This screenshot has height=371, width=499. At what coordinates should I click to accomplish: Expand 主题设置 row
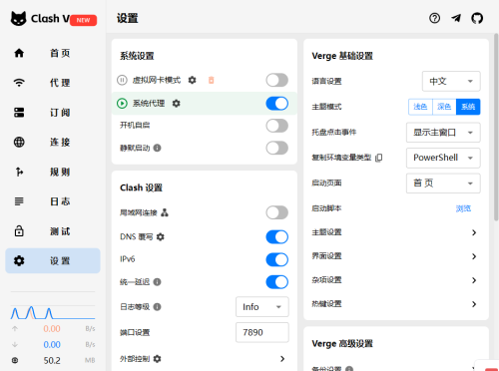click(x=395, y=232)
